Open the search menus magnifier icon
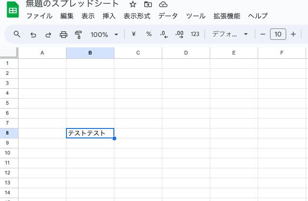This screenshot has width=308, height=201. (x=17, y=34)
